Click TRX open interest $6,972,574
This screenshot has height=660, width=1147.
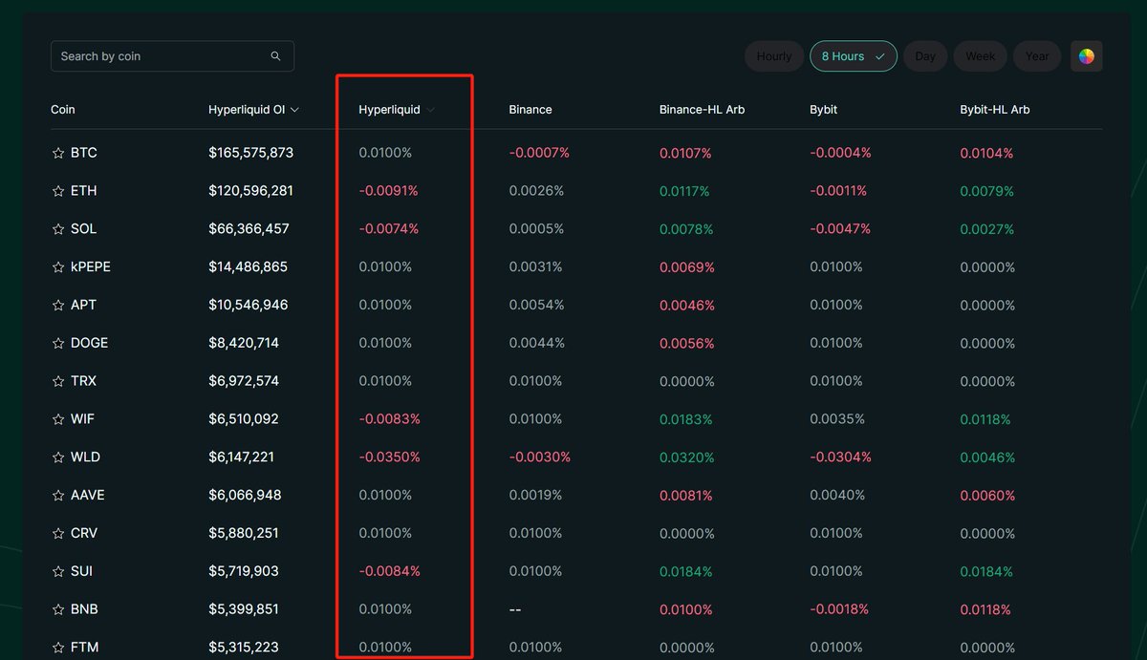[244, 381]
